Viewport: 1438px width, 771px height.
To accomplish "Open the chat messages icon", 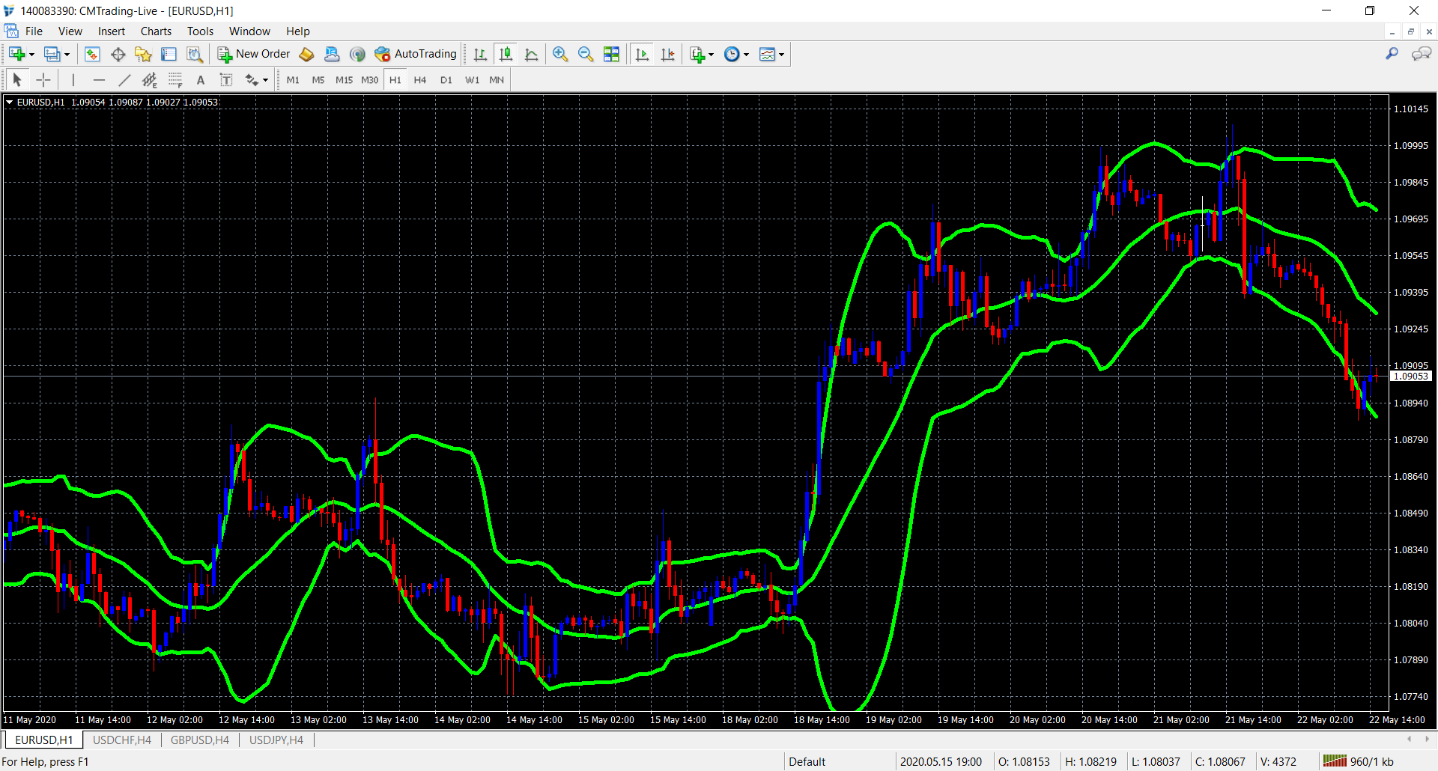I will click(x=1421, y=54).
